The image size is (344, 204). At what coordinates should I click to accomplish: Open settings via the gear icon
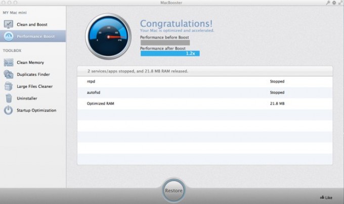[334, 3]
